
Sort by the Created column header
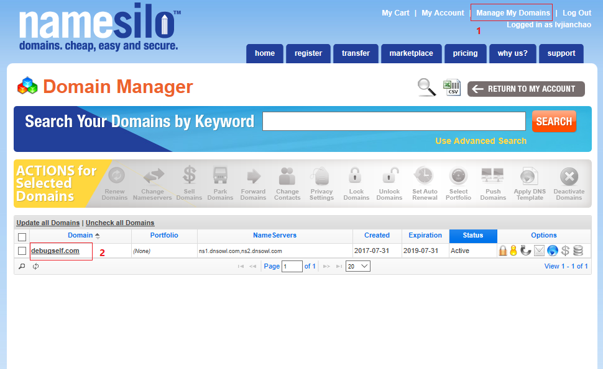point(377,235)
